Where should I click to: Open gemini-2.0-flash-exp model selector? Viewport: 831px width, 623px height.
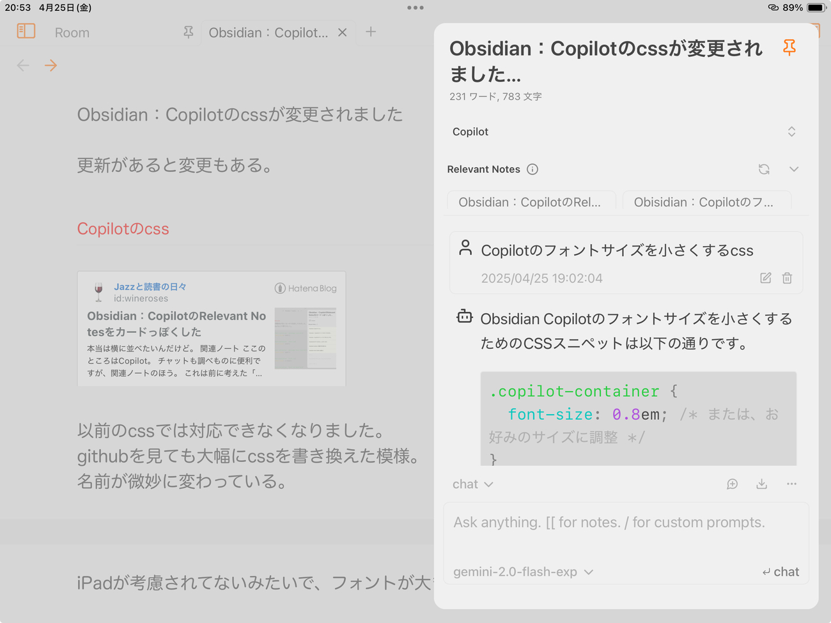tap(524, 572)
